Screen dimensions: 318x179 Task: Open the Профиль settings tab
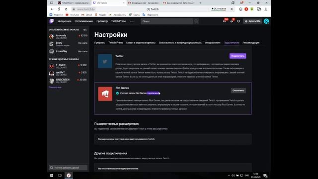click(x=99, y=43)
